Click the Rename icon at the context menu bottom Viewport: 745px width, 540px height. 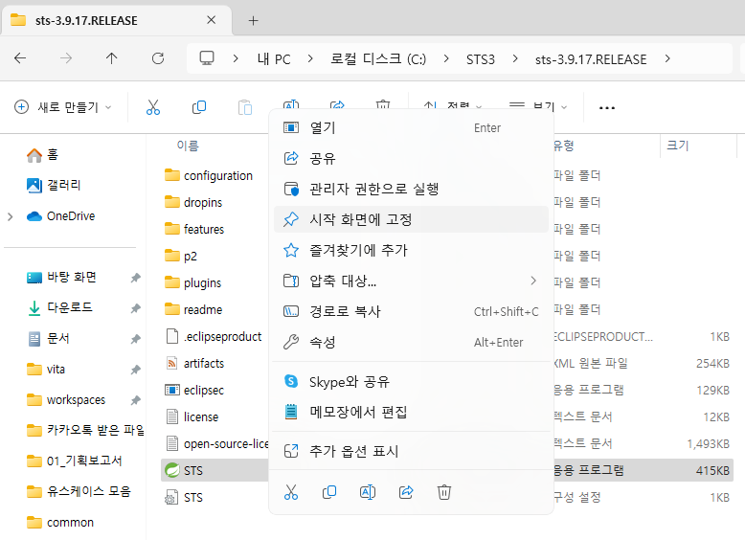coord(368,492)
